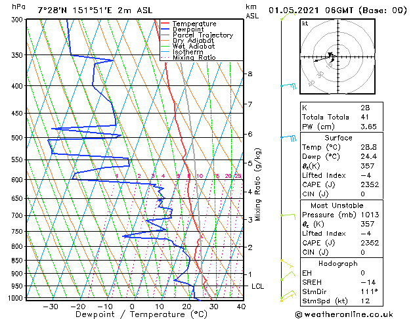
Task: Click the K index value '28'
Action: tap(365, 108)
